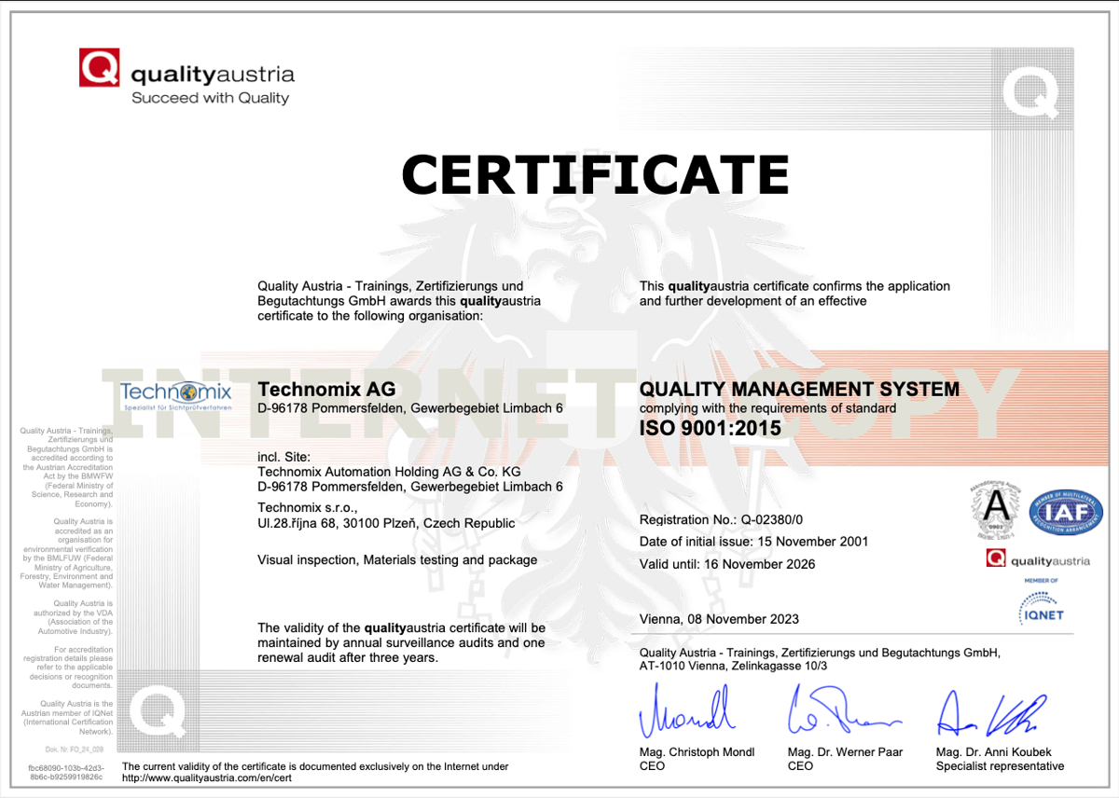Click 'Valid until: 16 November 2026'
The width and height of the screenshot is (1119, 798).
[x=727, y=564]
